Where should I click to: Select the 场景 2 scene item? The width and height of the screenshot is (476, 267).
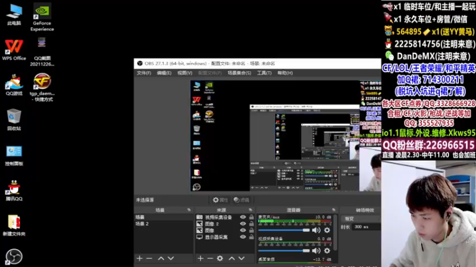pos(163,224)
